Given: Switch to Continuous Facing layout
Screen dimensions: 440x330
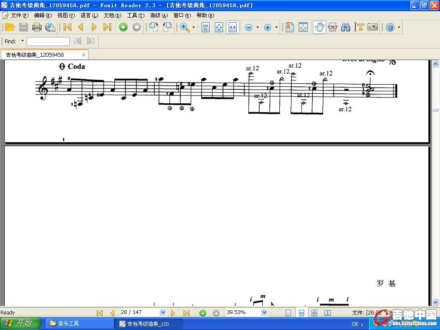Looking at the screenshot, I should pyautogui.click(x=314, y=313).
